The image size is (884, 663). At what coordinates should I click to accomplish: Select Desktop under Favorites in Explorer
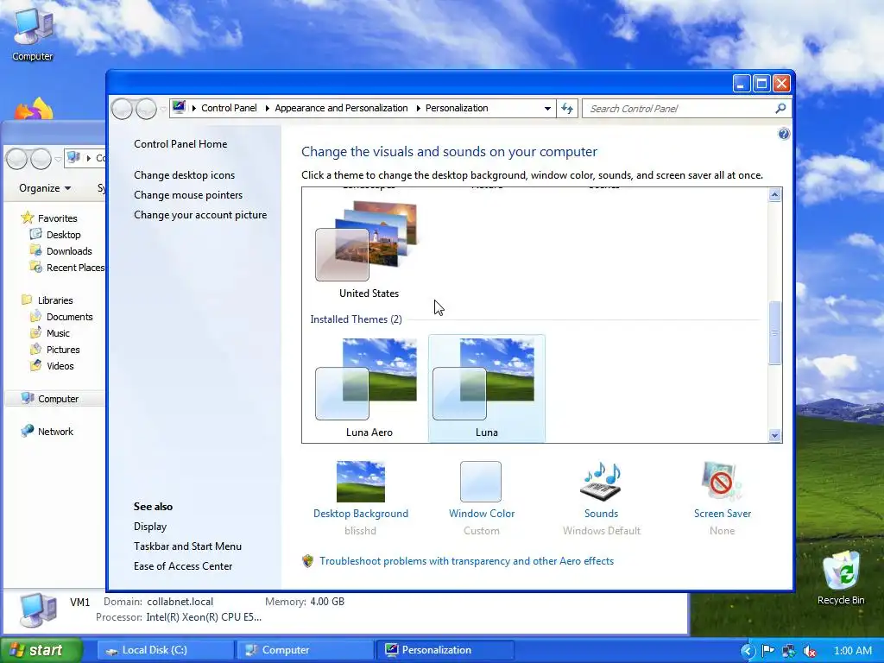(x=63, y=235)
